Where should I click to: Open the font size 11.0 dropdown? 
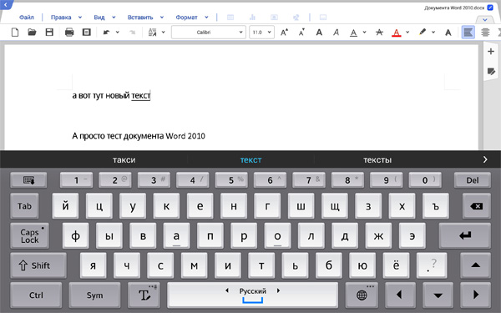click(x=261, y=33)
